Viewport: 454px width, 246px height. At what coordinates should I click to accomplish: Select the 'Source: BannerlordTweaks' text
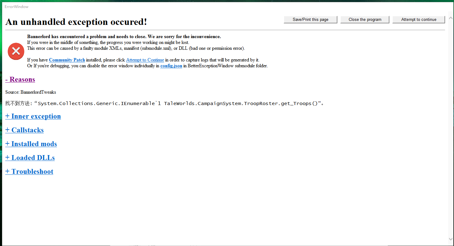pos(30,92)
